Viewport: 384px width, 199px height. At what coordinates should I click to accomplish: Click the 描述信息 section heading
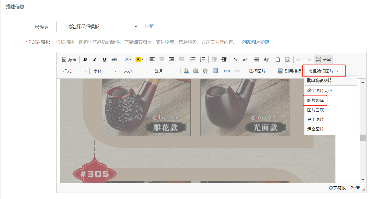coord(15,7)
